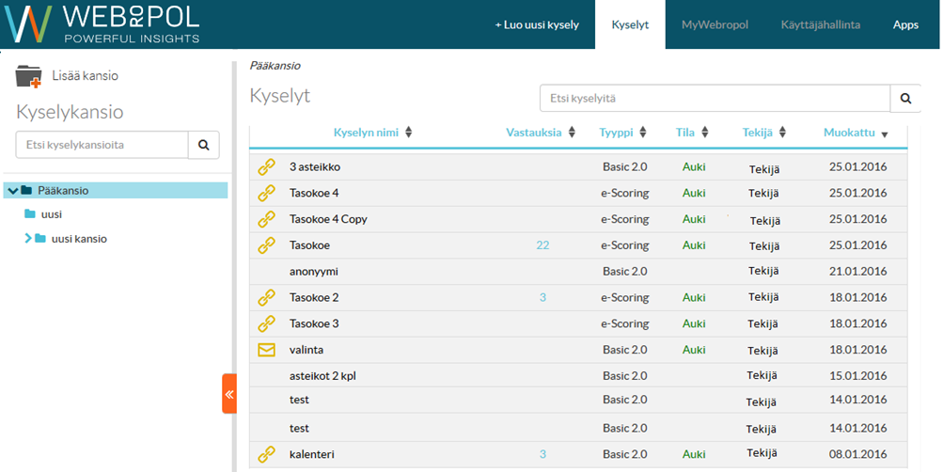Open the Käyttäjähallinta tab
The width and height of the screenshot is (943, 472).
[821, 24]
